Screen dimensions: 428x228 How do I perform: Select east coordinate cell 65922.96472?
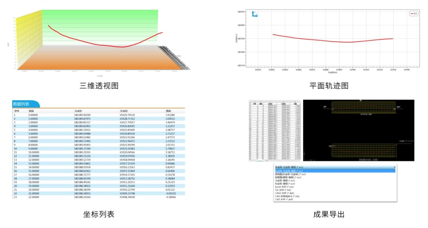[127, 141]
